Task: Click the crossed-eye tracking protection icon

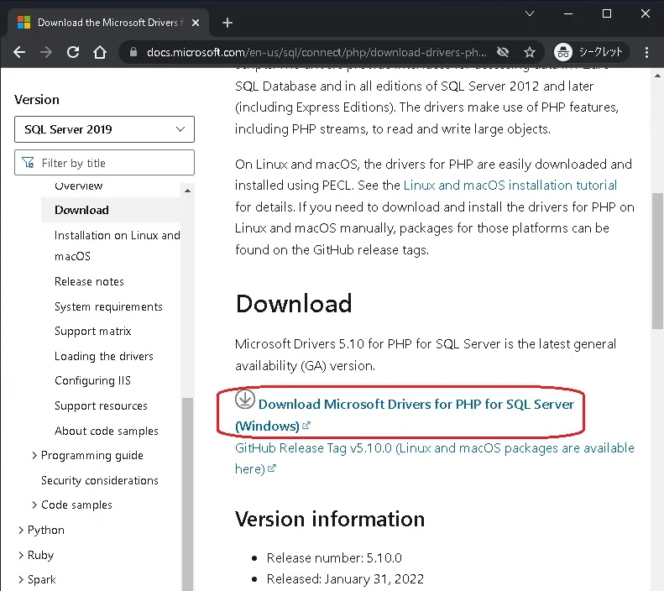Action: point(503,52)
